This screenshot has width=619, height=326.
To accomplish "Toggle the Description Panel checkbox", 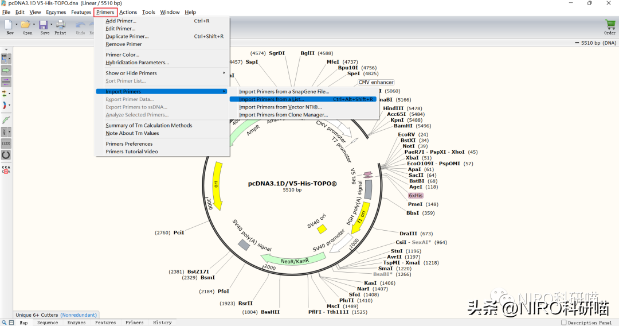I will [564, 323].
